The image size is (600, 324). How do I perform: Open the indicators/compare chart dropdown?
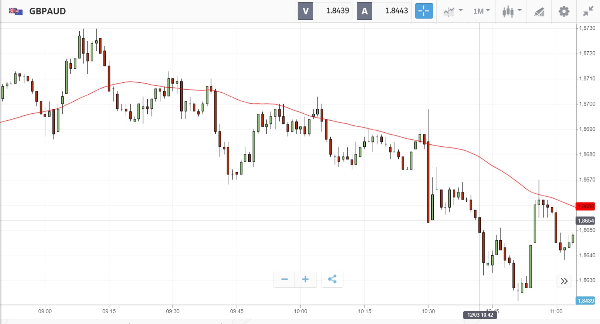click(453, 11)
